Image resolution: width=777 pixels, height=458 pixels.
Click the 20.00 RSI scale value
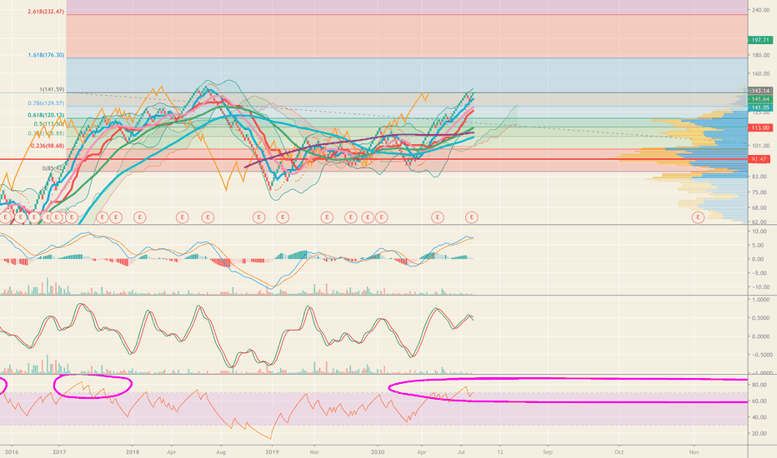pyautogui.click(x=760, y=433)
